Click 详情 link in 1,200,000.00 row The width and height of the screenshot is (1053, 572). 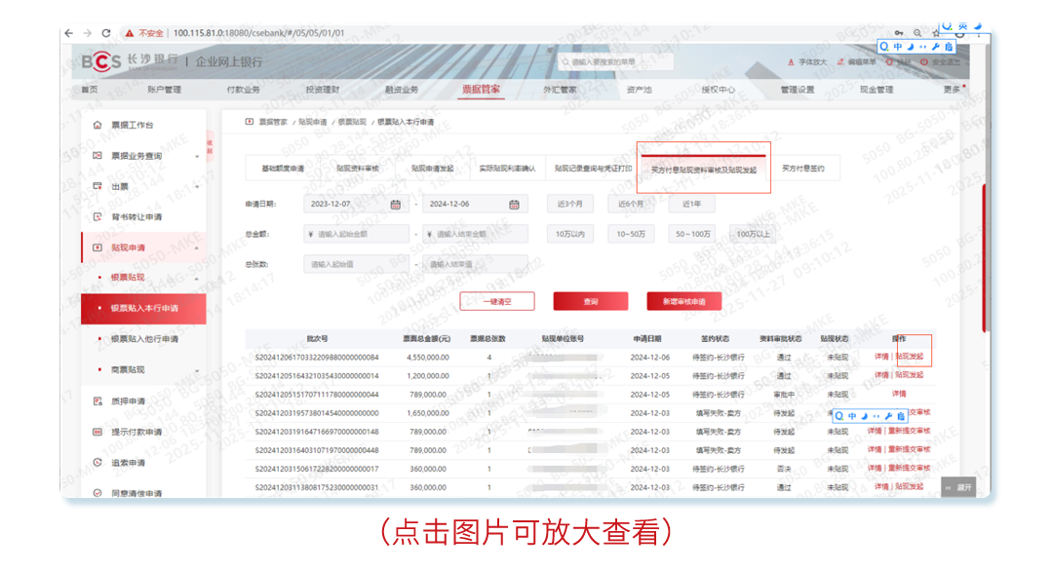(x=881, y=375)
